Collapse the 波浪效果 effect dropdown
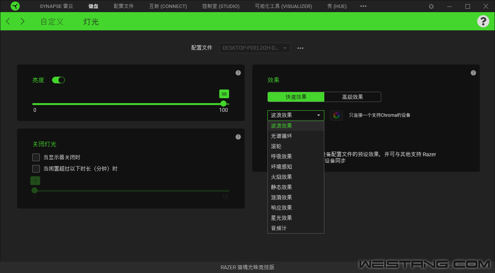 (296, 115)
